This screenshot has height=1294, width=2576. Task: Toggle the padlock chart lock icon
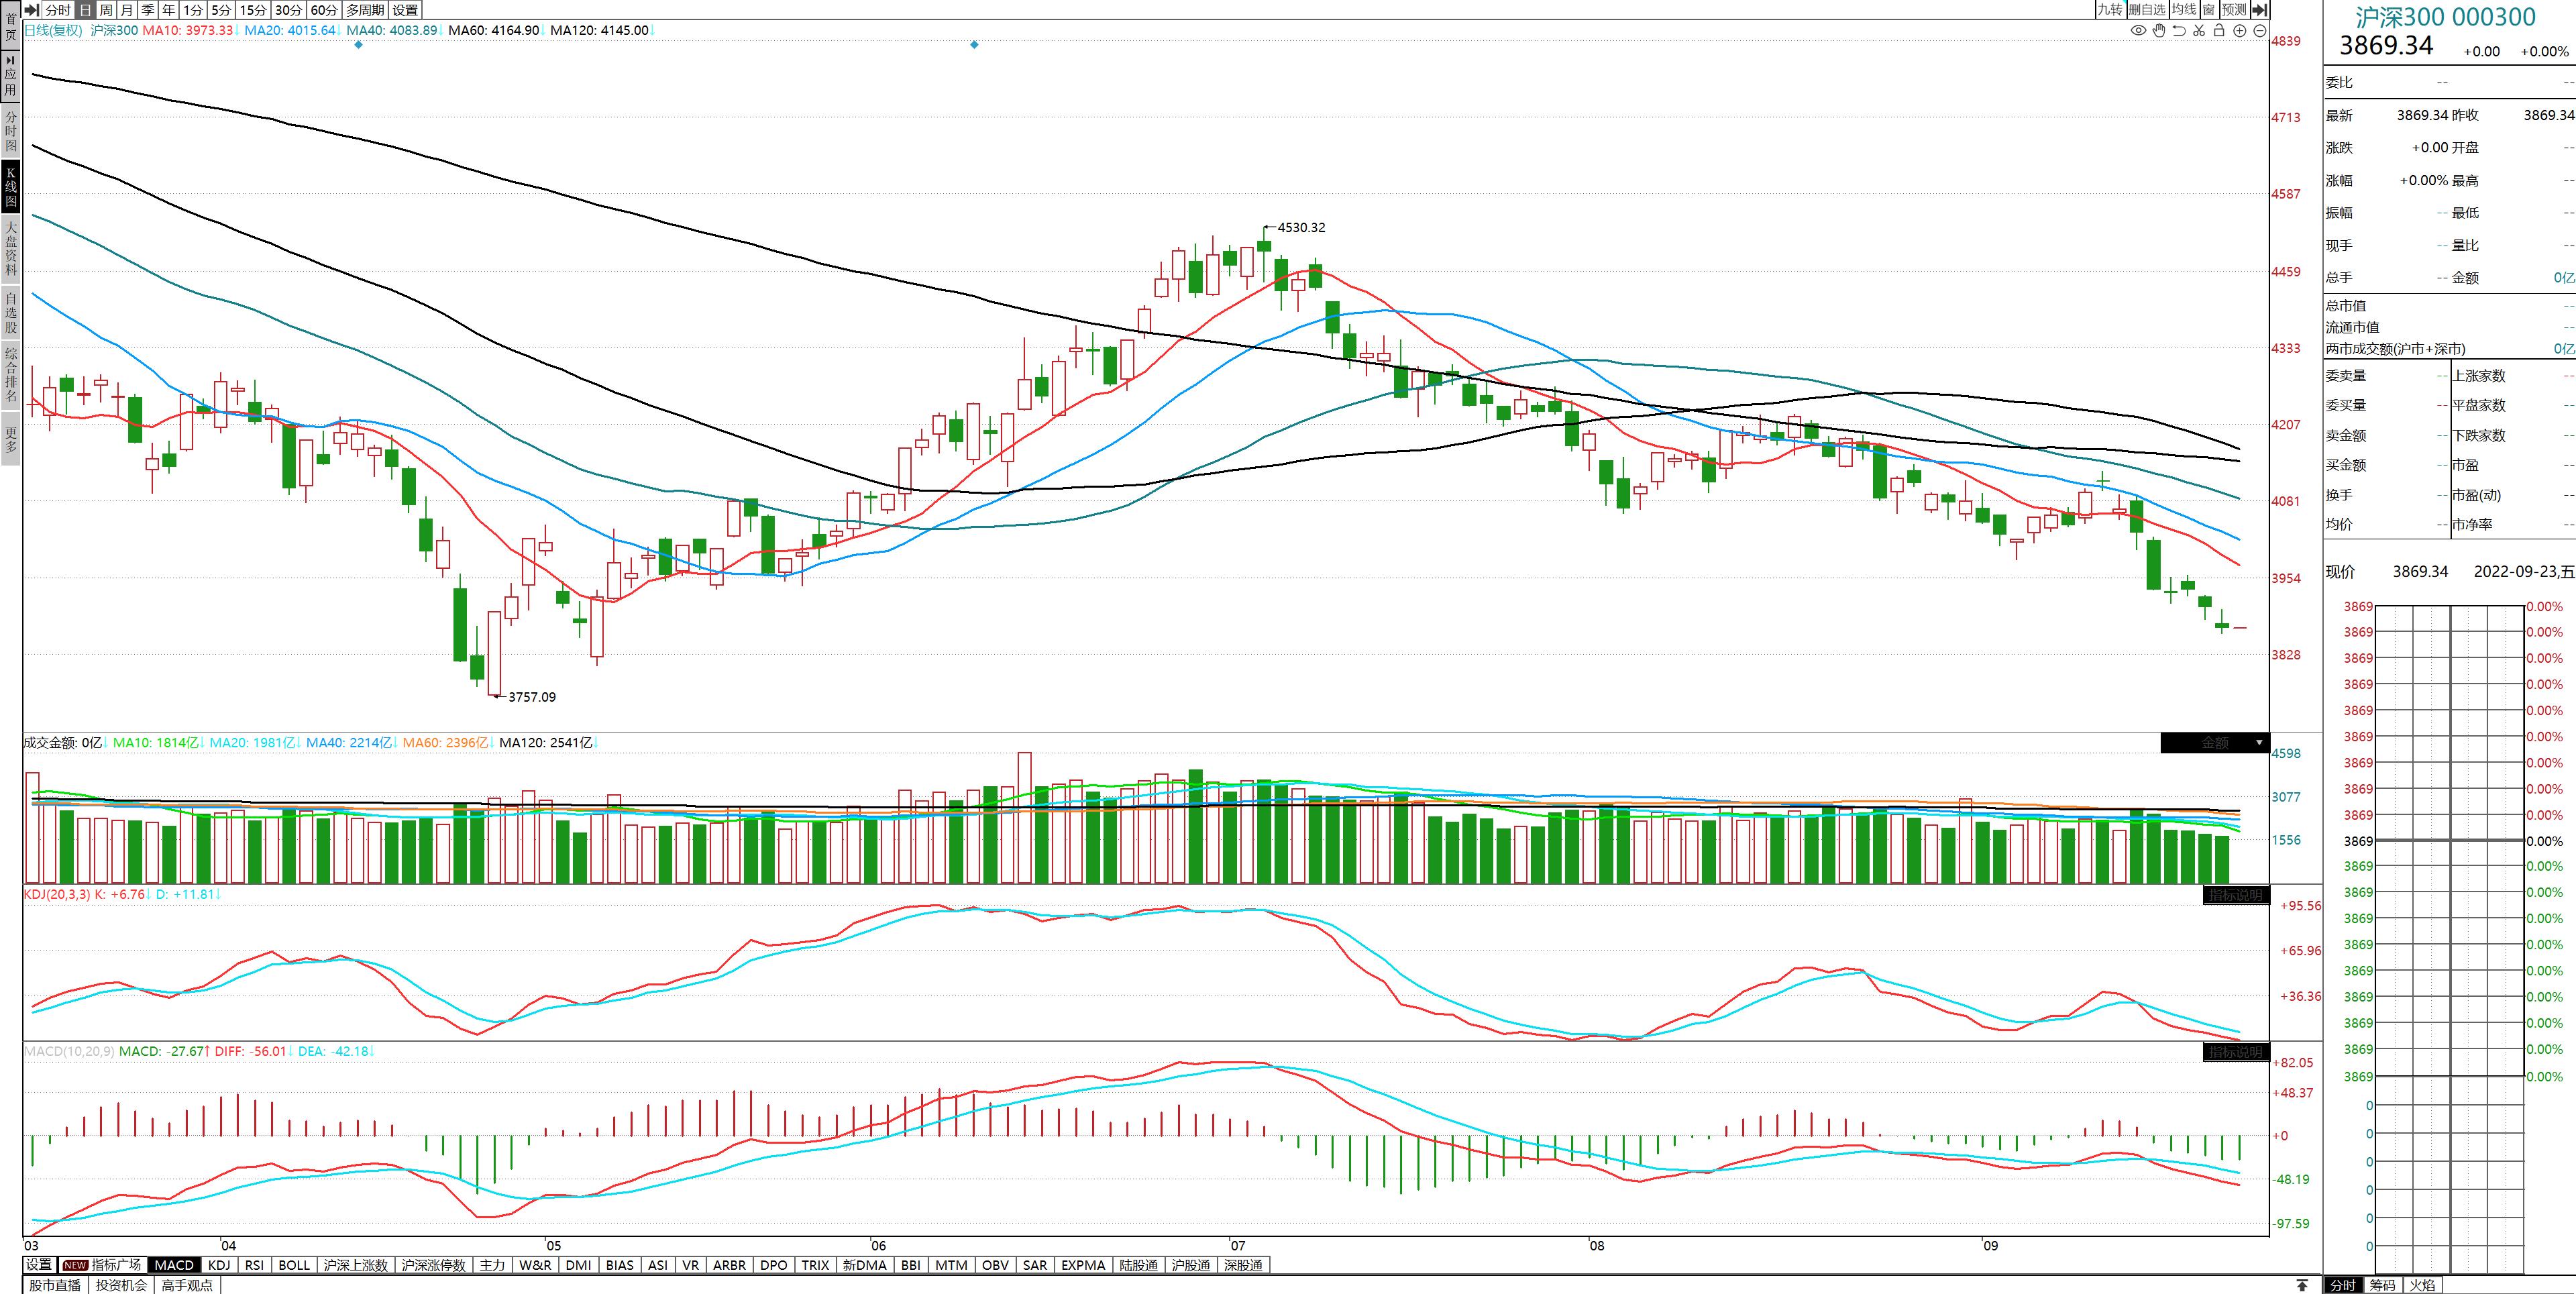pos(2219,31)
